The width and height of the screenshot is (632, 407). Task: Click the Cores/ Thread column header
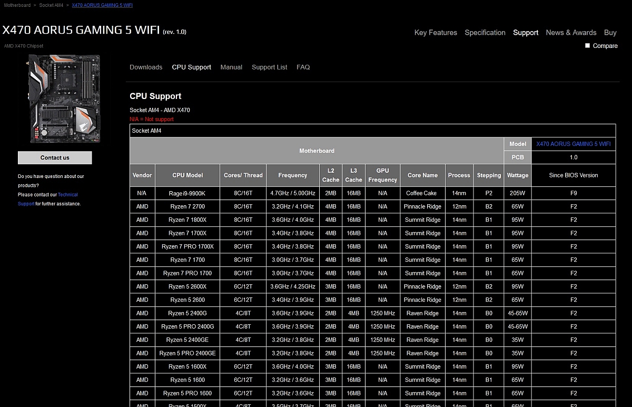pos(243,175)
